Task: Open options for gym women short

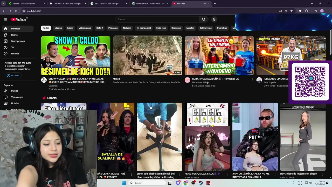Action: click(x=323, y=175)
